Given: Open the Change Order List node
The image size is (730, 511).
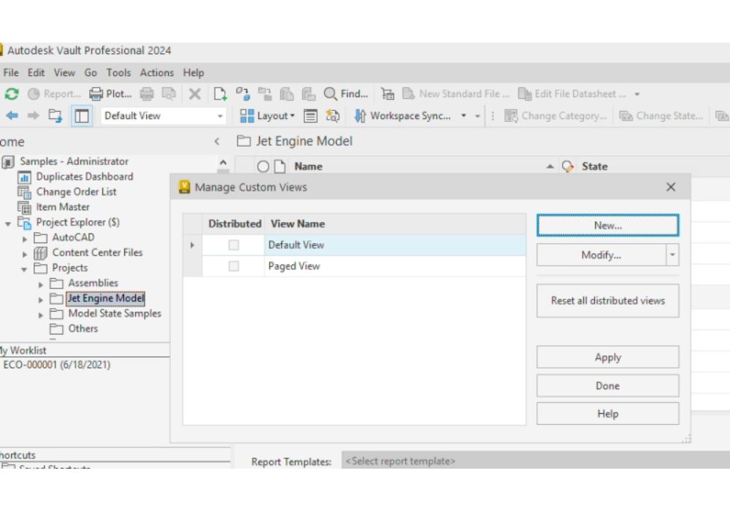Looking at the screenshot, I should pos(76,192).
